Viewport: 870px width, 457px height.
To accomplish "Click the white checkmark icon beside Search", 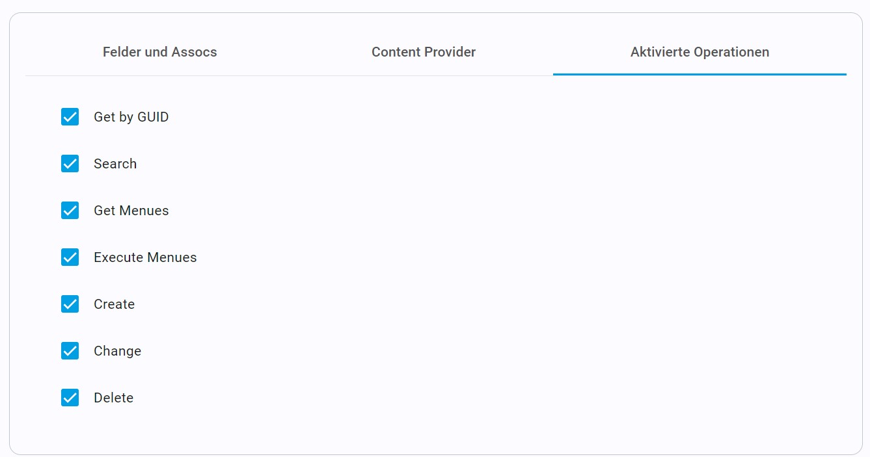I will 70,164.
